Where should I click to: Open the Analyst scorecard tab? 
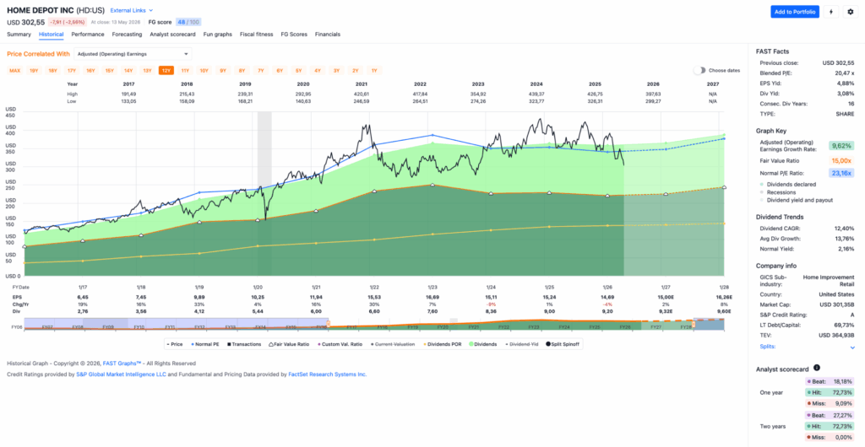tap(172, 34)
